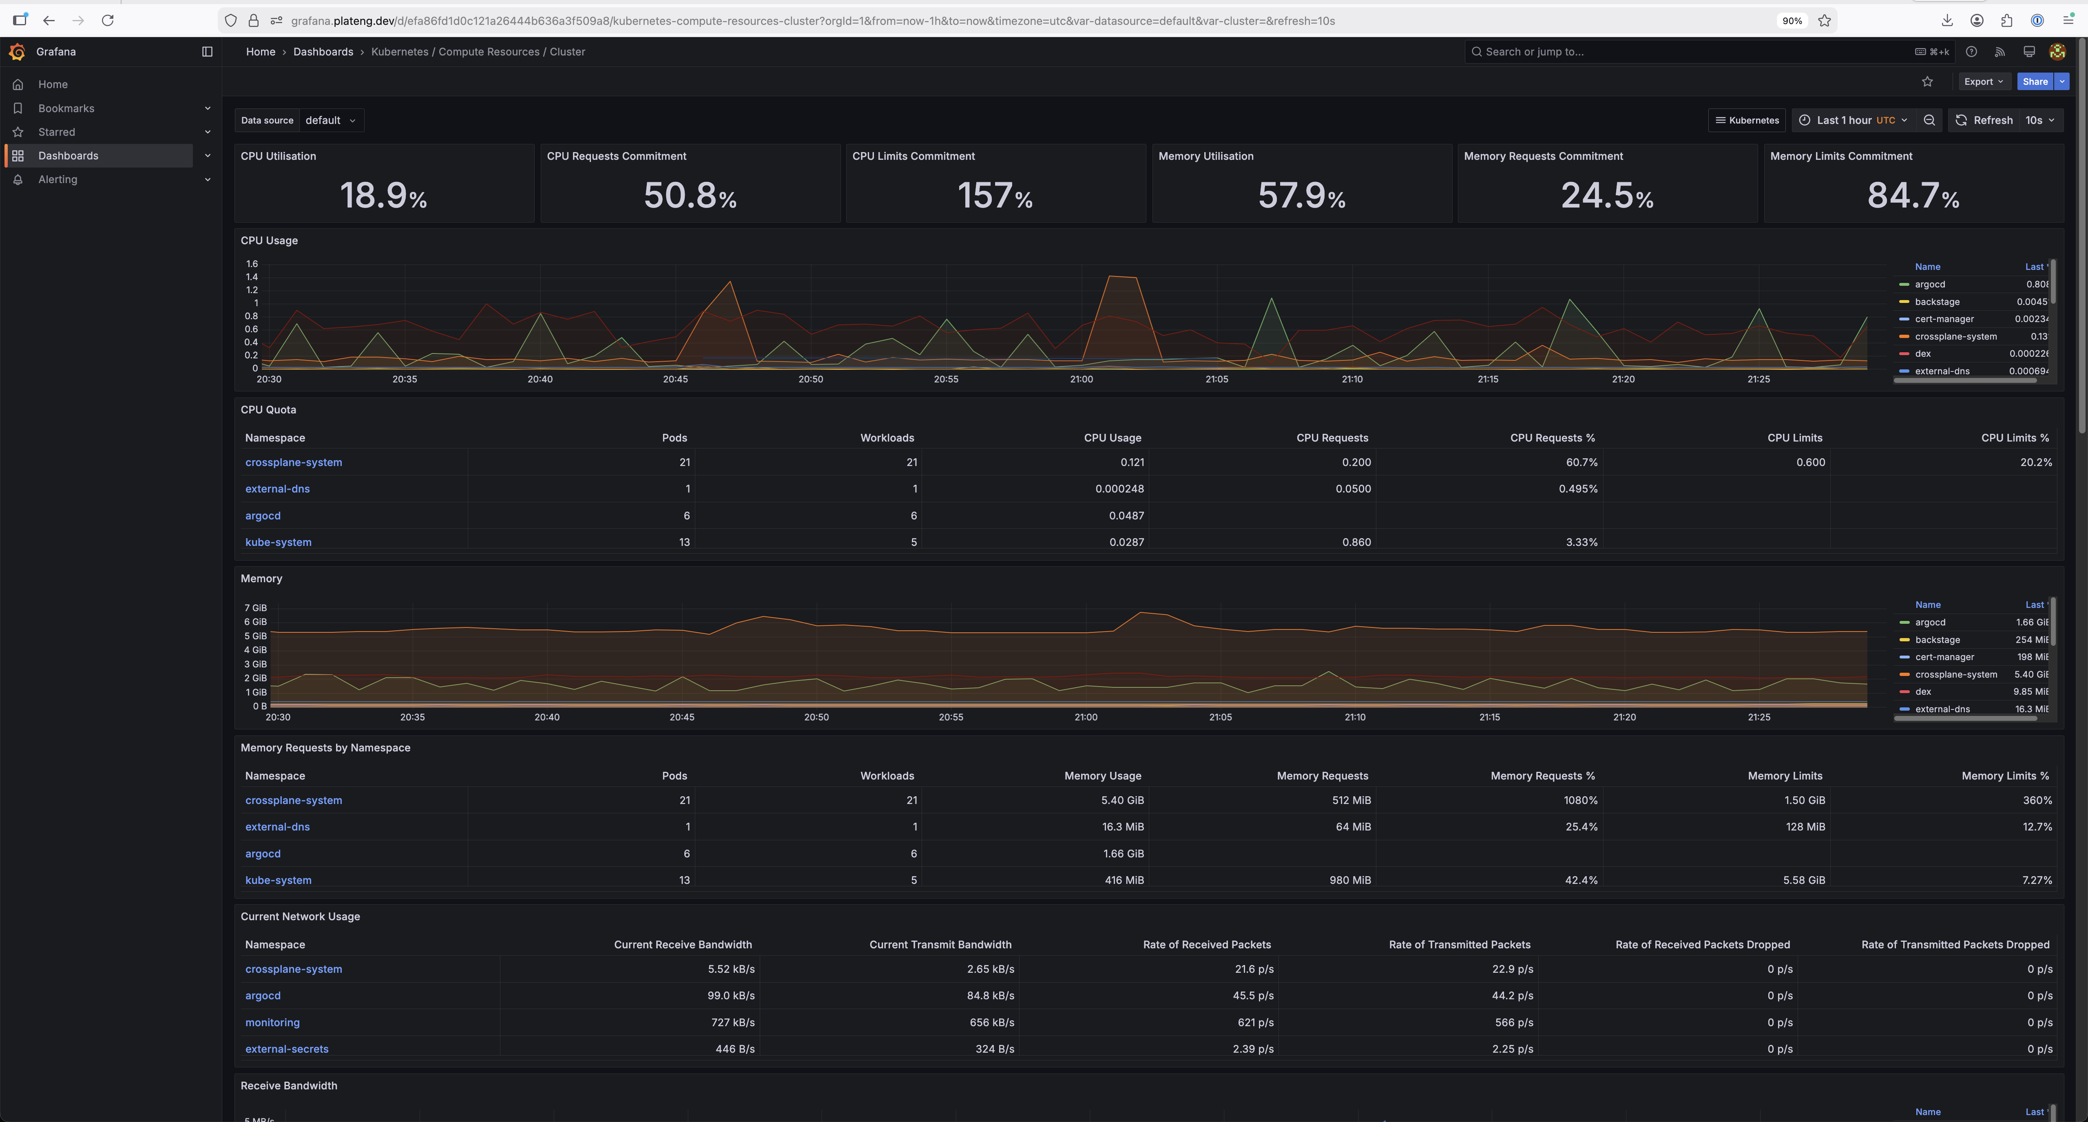
Task: Open the crossplane-system namespace link
Action: (294, 462)
